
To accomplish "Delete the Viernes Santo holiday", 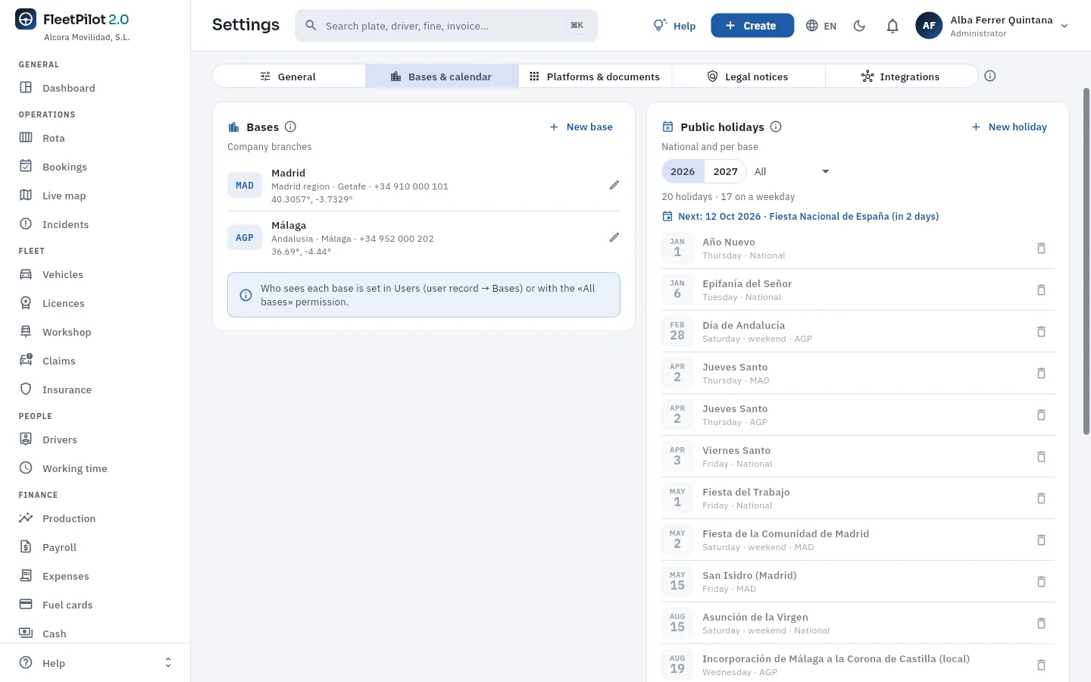I will pos(1041,457).
